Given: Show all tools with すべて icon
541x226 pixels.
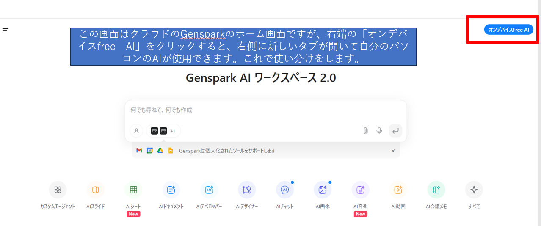Looking at the screenshot, I should [x=474, y=190].
